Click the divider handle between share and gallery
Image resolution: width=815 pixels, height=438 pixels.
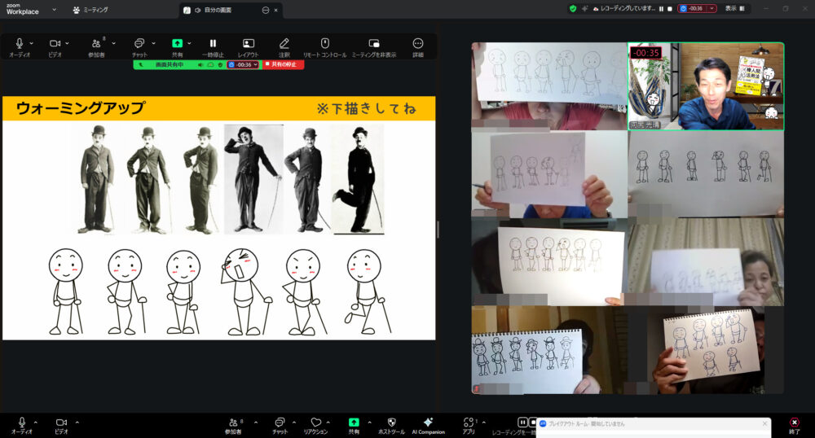438,230
